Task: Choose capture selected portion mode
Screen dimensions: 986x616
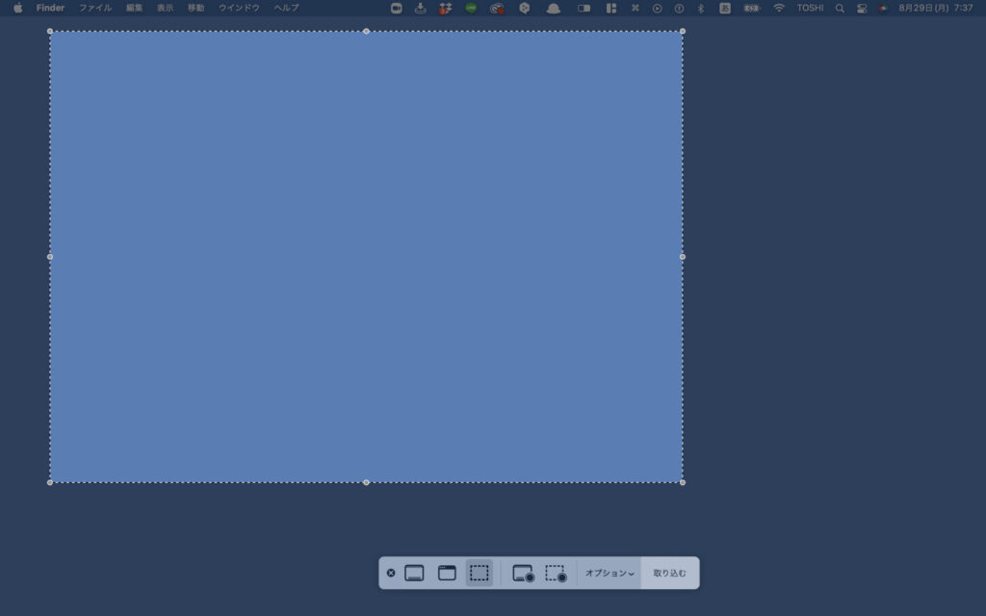Action: click(480, 573)
